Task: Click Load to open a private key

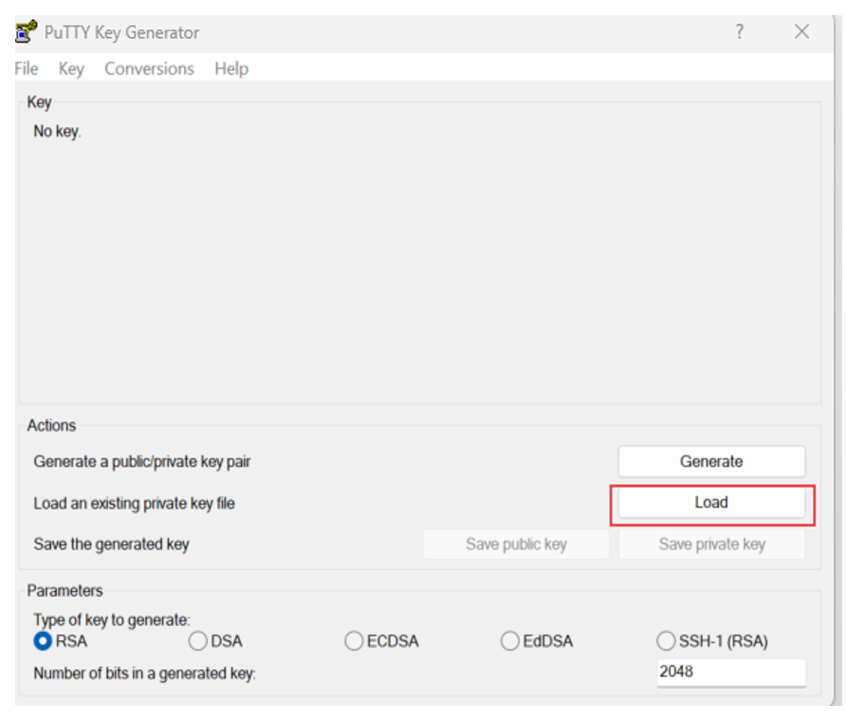Action: click(711, 503)
